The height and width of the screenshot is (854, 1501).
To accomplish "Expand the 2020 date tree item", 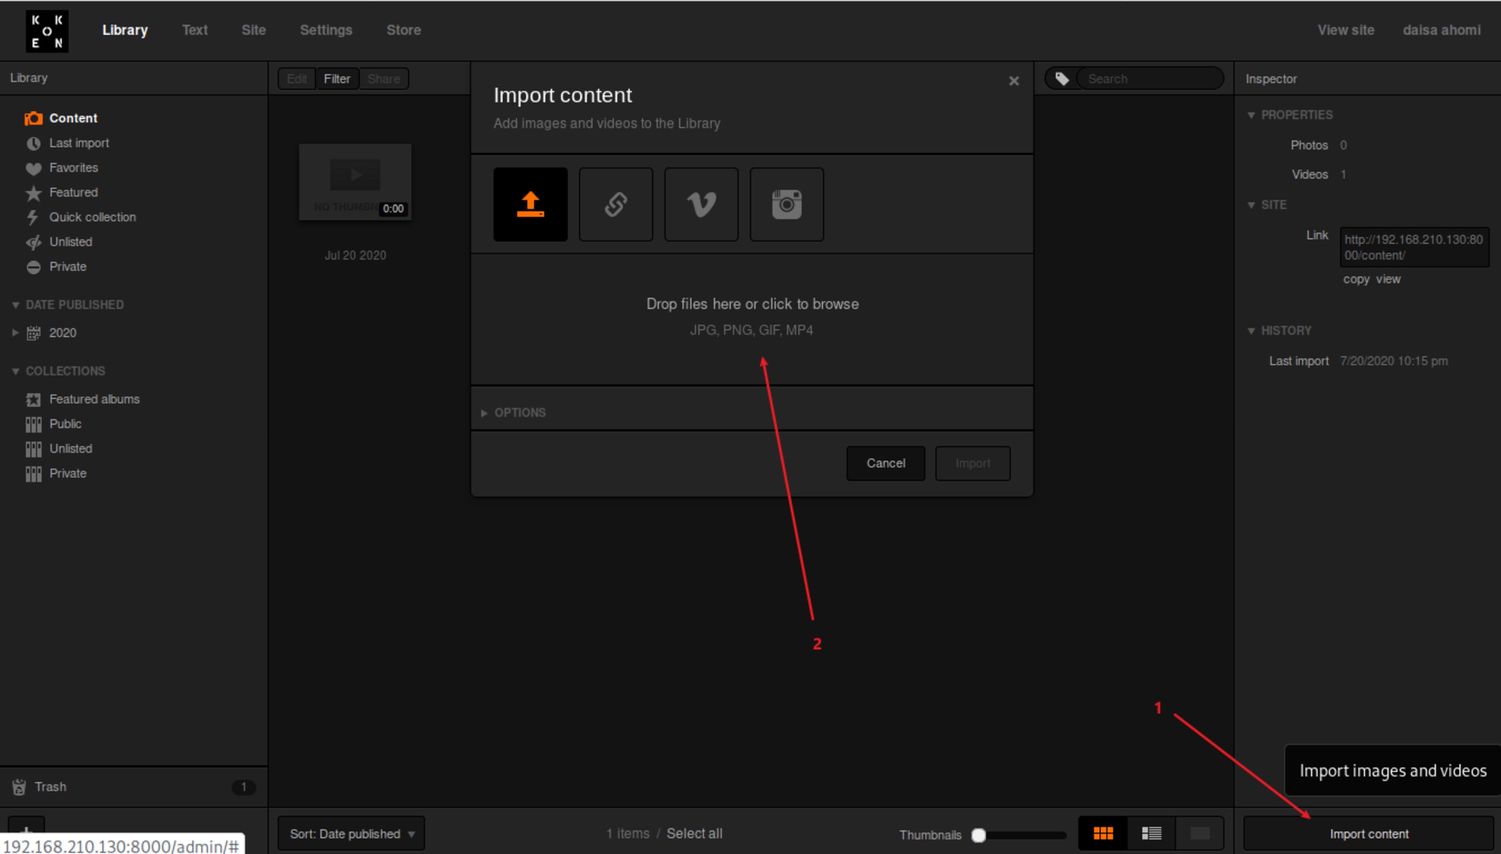I will [x=15, y=333].
